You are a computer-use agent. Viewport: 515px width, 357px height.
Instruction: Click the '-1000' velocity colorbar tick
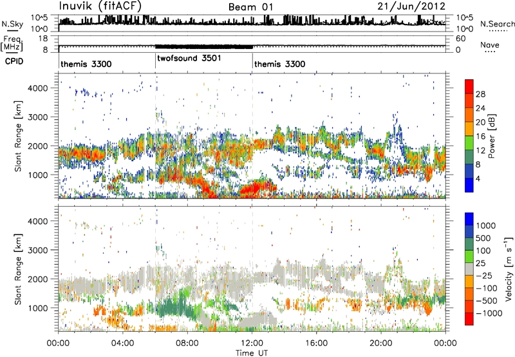tap(489, 313)
